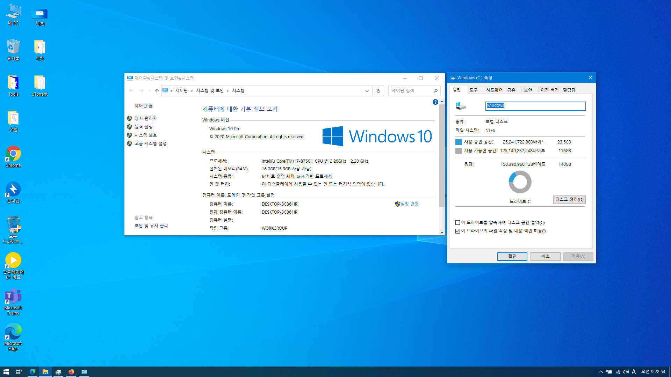
Task: Click refresh button in address bar
Action: pyautogui.click(x=378, y=91)
